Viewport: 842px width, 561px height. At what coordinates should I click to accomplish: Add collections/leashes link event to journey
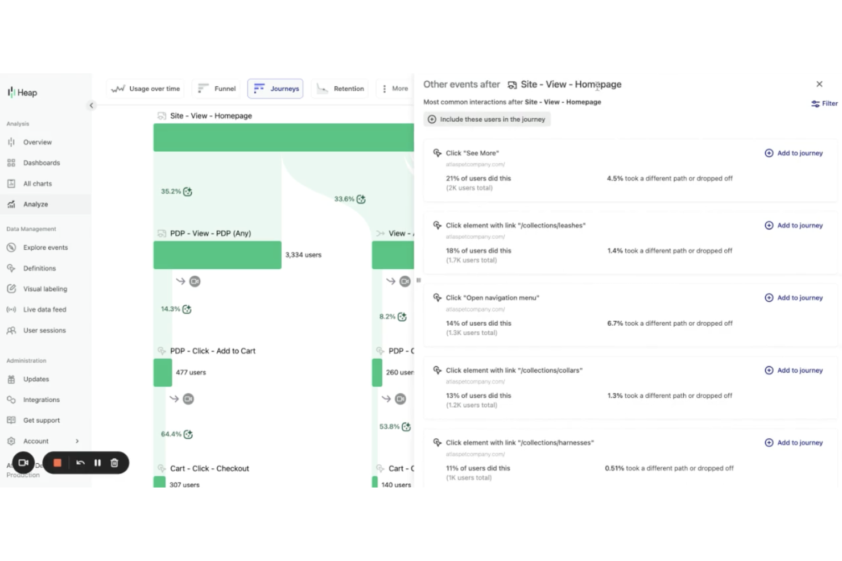point(794,225)
